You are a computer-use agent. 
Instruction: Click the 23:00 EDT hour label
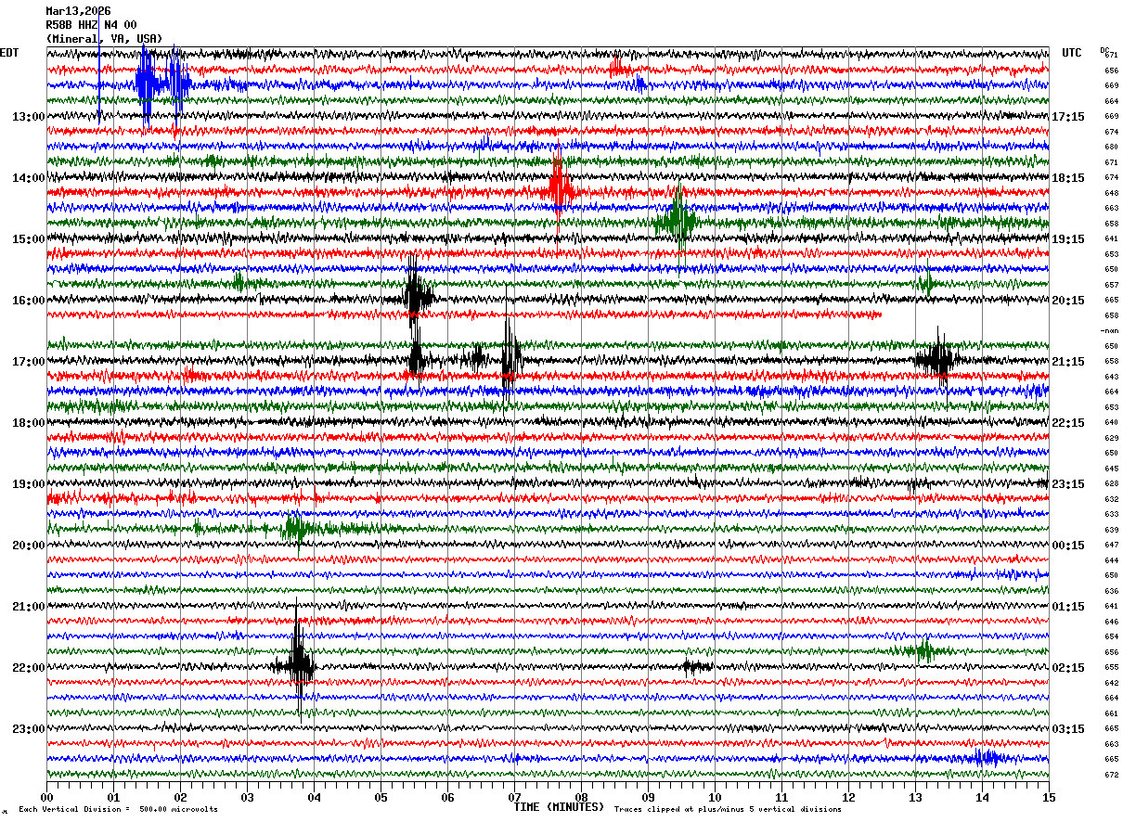(x=29, y=729)
